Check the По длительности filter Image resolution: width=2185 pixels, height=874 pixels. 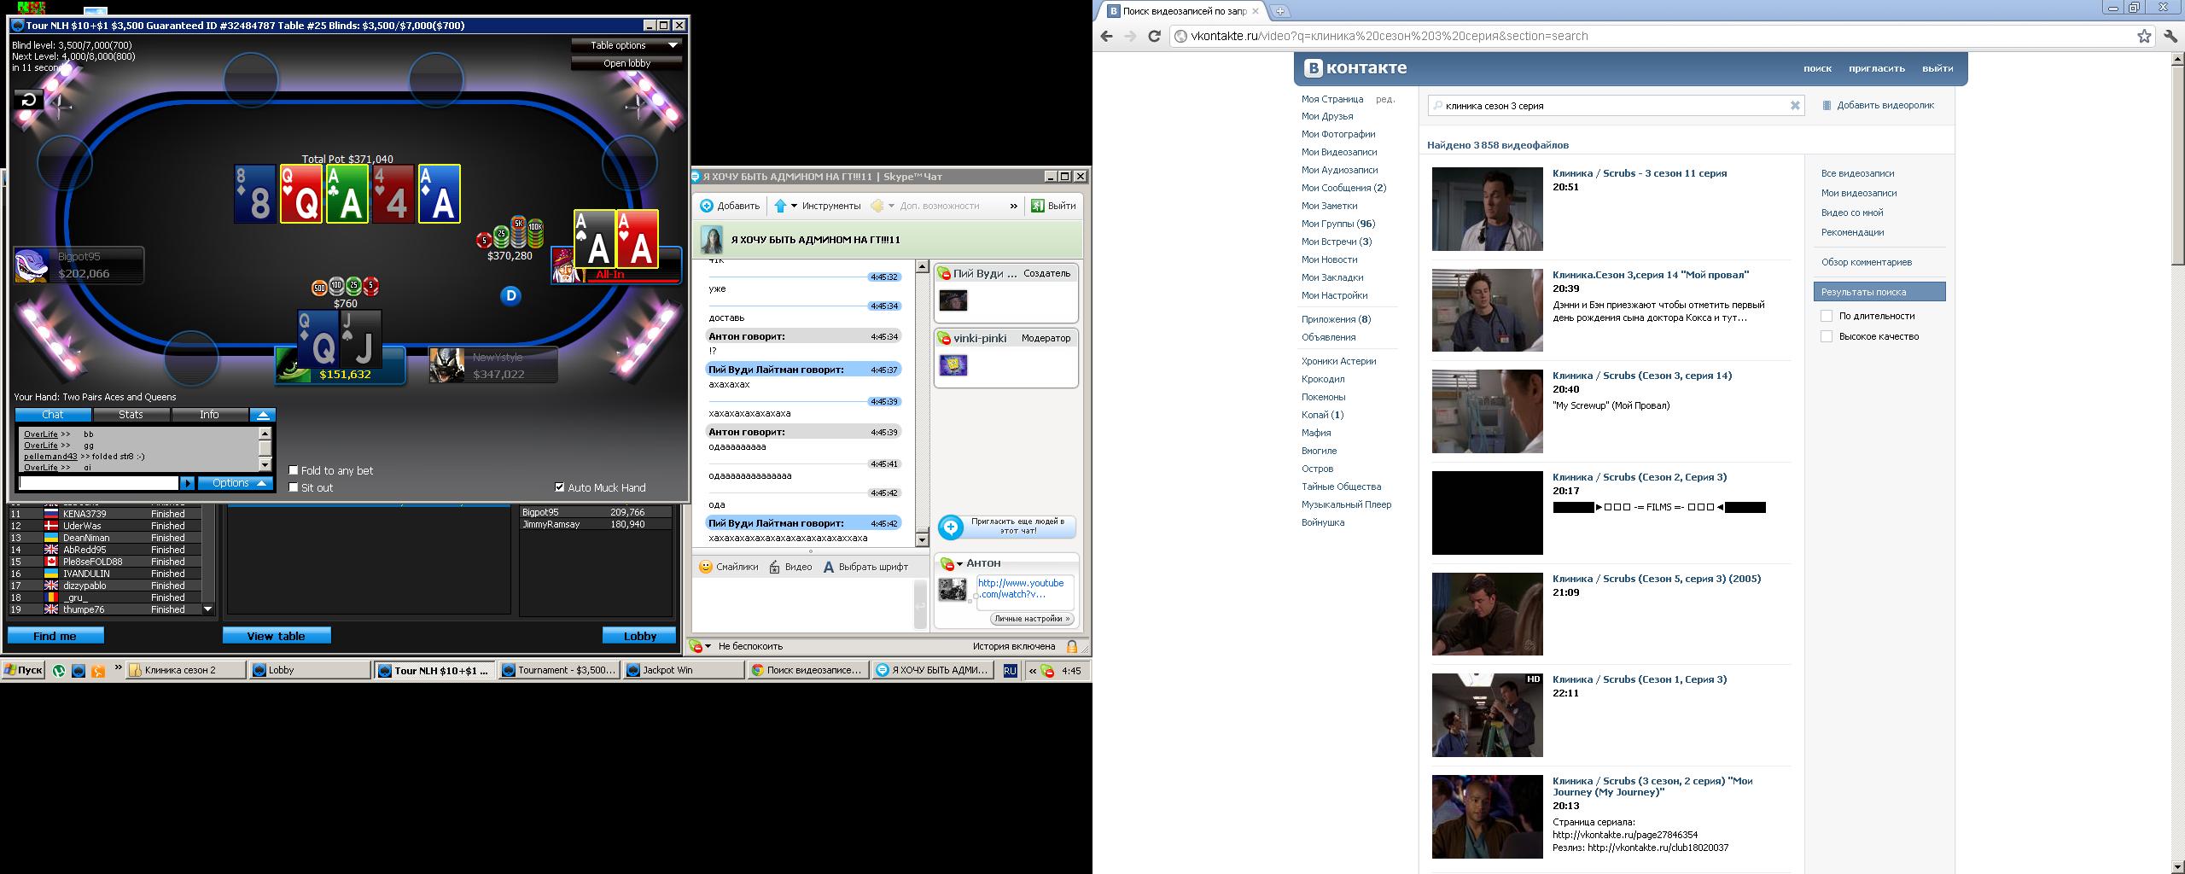1827,316
